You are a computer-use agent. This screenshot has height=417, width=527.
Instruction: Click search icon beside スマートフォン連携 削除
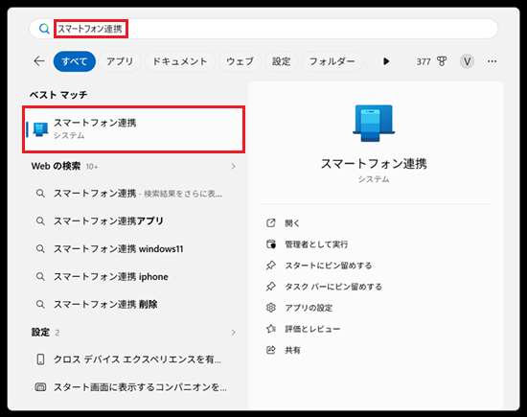click(x=40, y=304)
